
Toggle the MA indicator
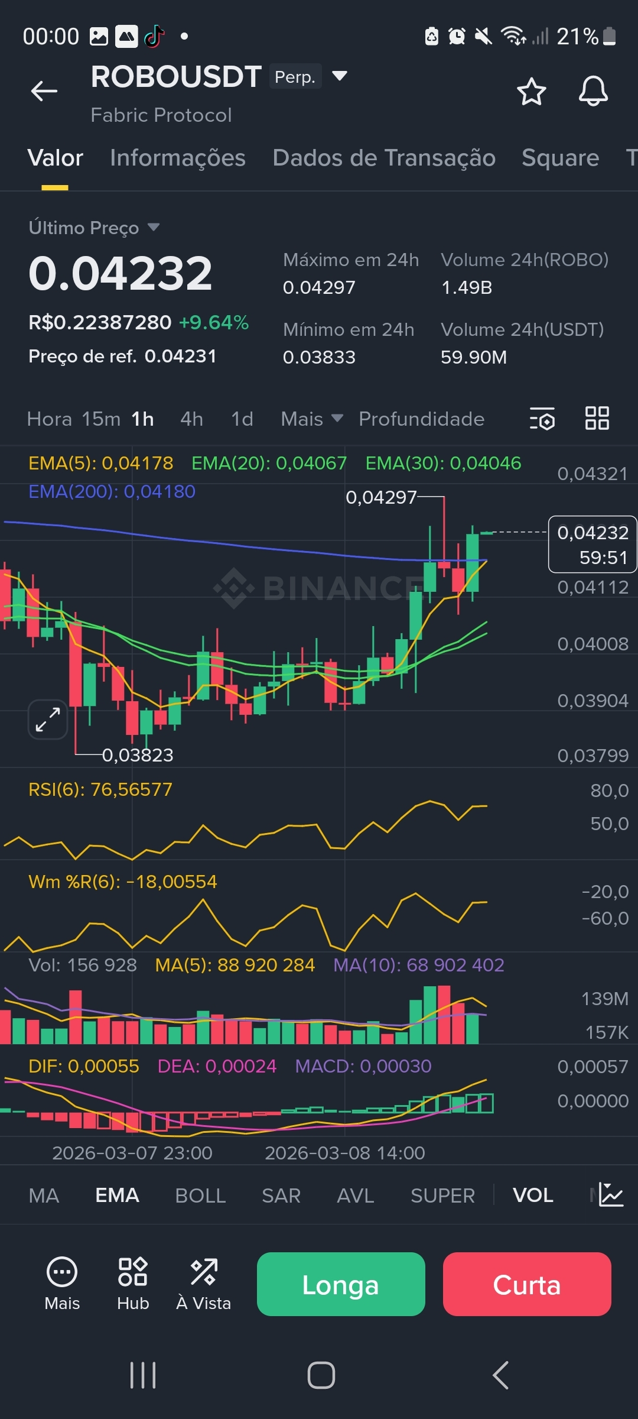[x=44, y=1196]
